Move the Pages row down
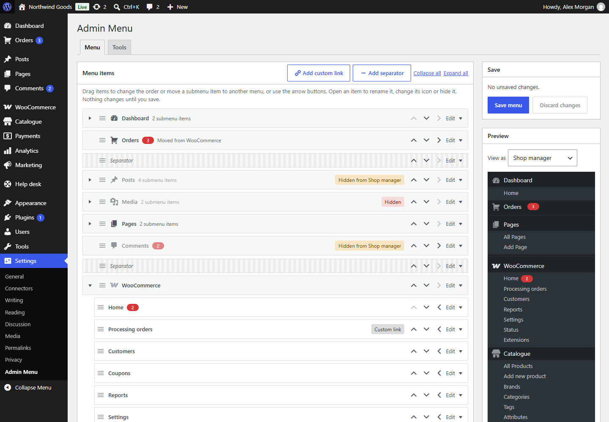 pos(426,224)
